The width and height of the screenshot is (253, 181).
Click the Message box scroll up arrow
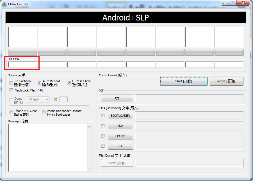89,127
